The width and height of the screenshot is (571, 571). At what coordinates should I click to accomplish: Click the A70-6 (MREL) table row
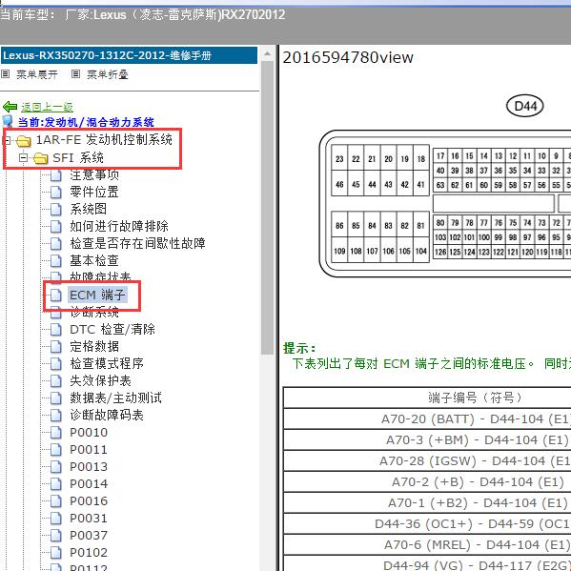coord(427,544)
